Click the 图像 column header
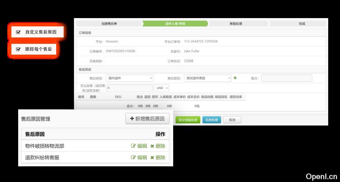The width and height of the screenshot is (340, 182). click(x=93, y=97)
